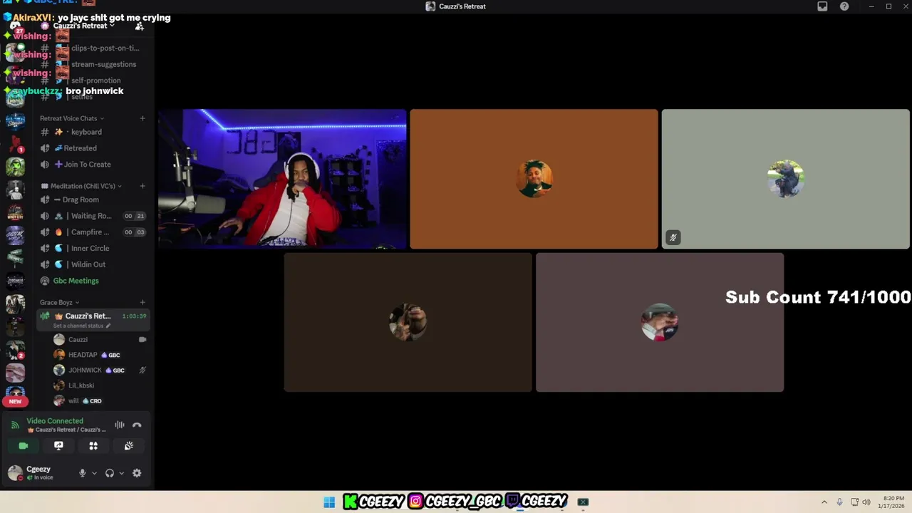Open the Start an Activity icon
The height and width of the screenshot is (513, 912).
click(x=93, y=446)
